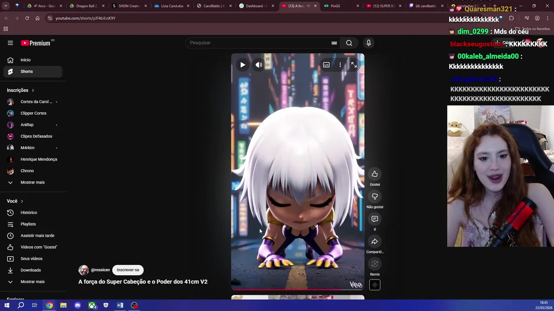This screenshot has width=554, height=311.
Task: Reload the page in Chrome
Action: coord(27,18)
